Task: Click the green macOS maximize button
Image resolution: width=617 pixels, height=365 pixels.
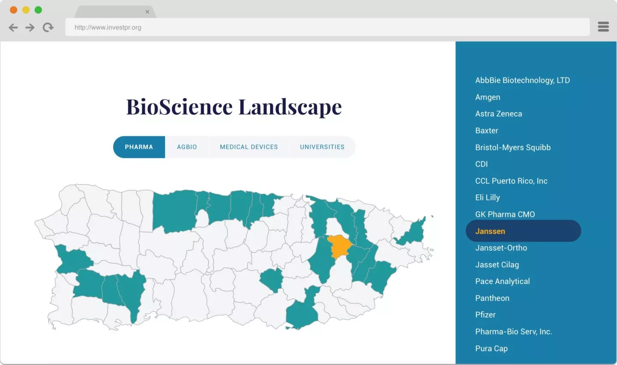Action: tap(38, 10)
